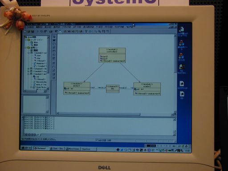Select the arrow selection tool in the diagram toolbox
Image resolution: width=228 pixels, height=171 pixels.
[x=54, y=37]
